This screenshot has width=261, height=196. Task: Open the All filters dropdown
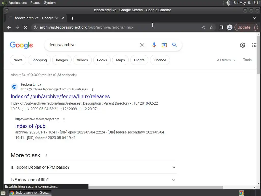tap(226, 60)
